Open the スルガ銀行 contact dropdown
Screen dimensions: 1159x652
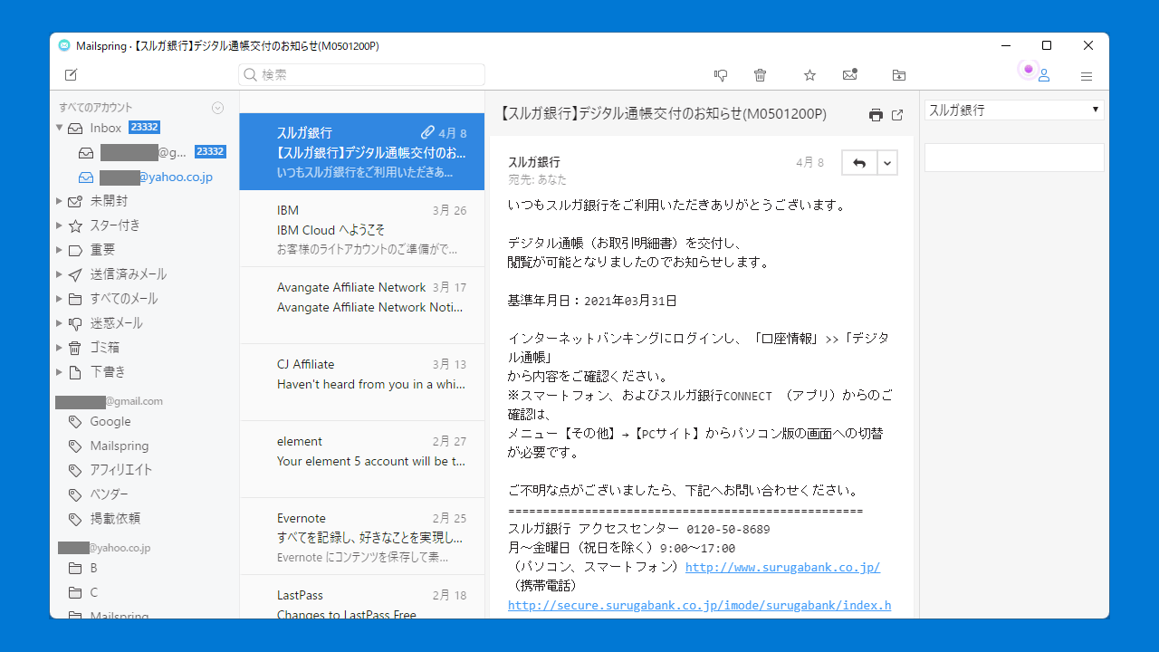point(1014,110)
